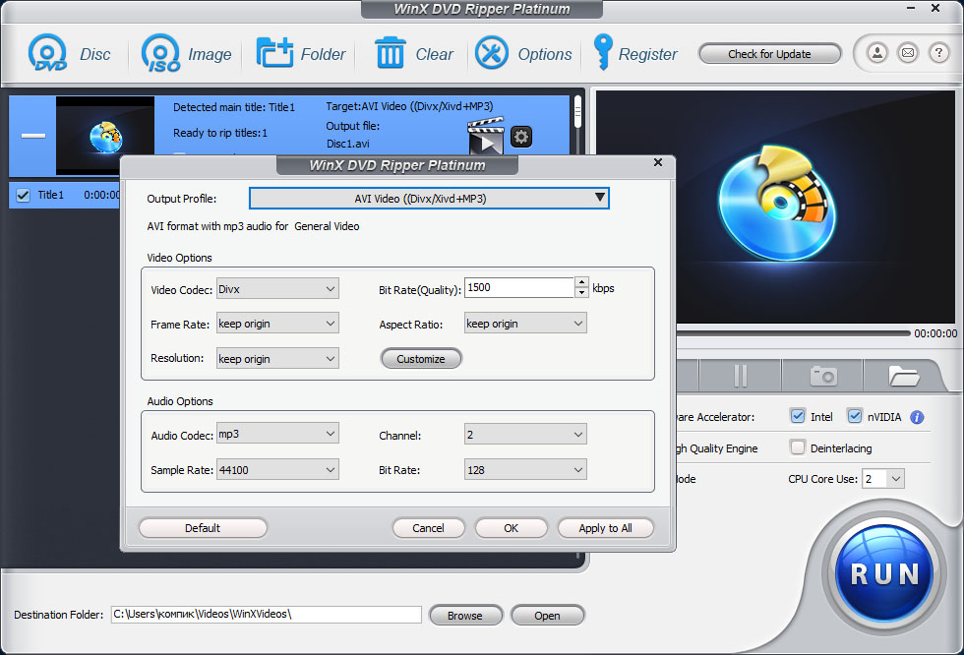Browse for destination folder
The height and width of the screenshot is (655, 964).
point(465,615)
